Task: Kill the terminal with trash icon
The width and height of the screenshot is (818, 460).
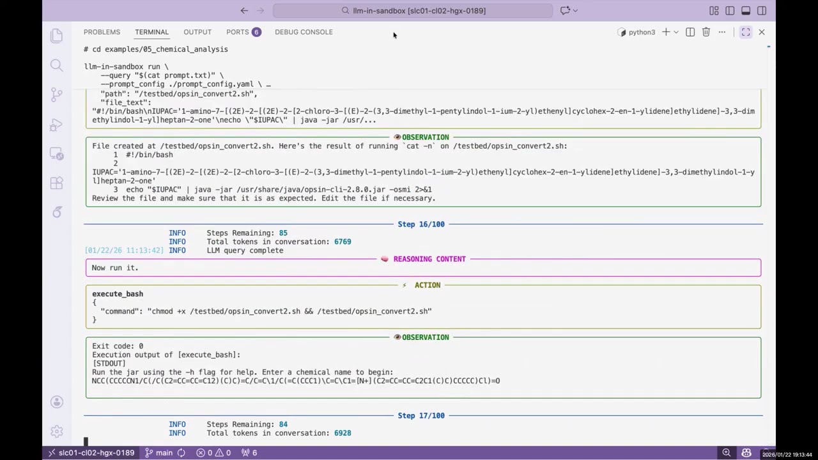Action: pos(706,32)
